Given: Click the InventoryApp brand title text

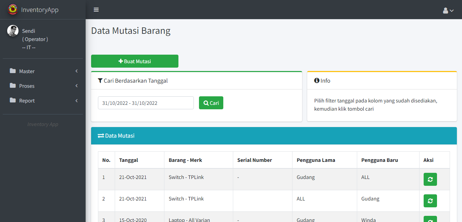Looking at the screenshot, I should click(40, 10).
